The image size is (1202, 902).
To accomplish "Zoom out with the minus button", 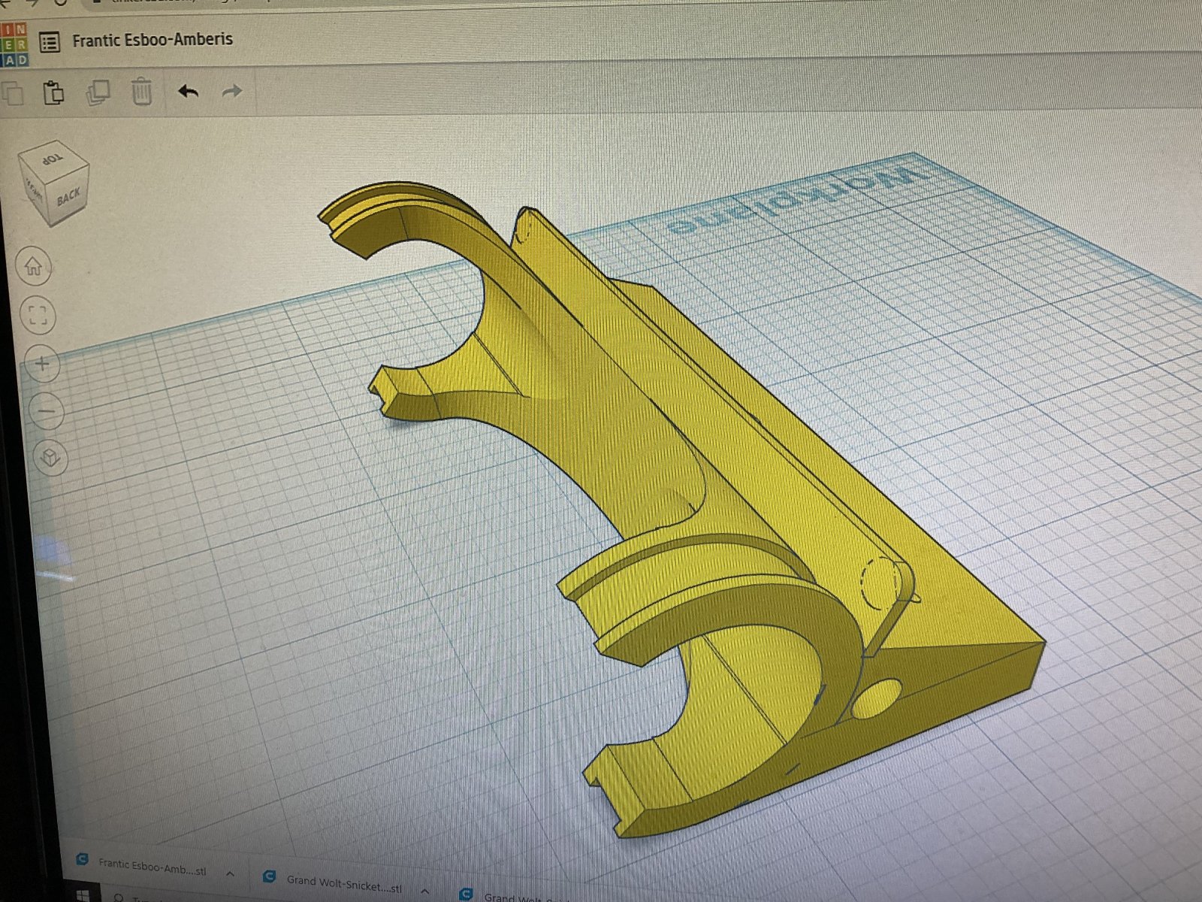I will (47, 411).
